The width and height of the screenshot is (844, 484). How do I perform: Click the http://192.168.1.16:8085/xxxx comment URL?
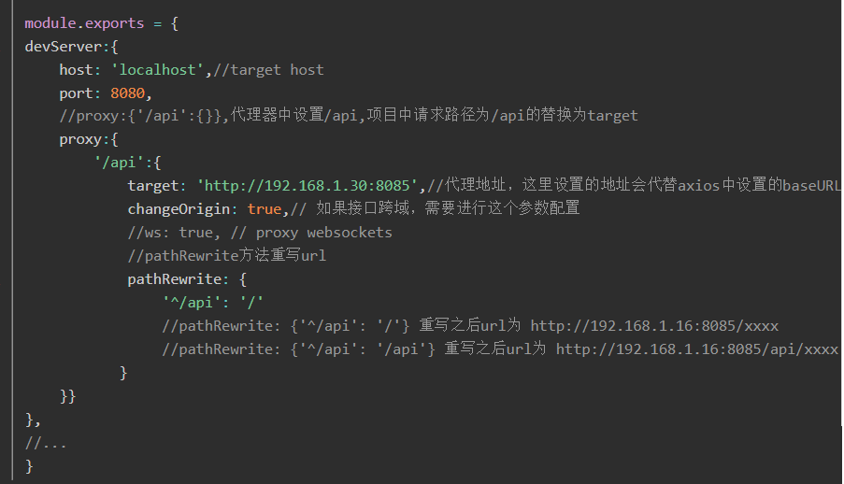(654, 326)
